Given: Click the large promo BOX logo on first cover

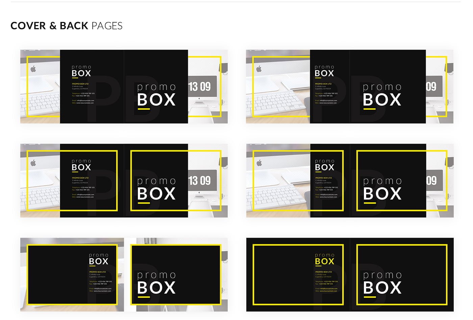Looking at the screenshot, I should tap(156, 96).
